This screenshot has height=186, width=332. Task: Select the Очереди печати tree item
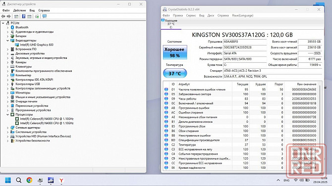[x=26, y=101]
